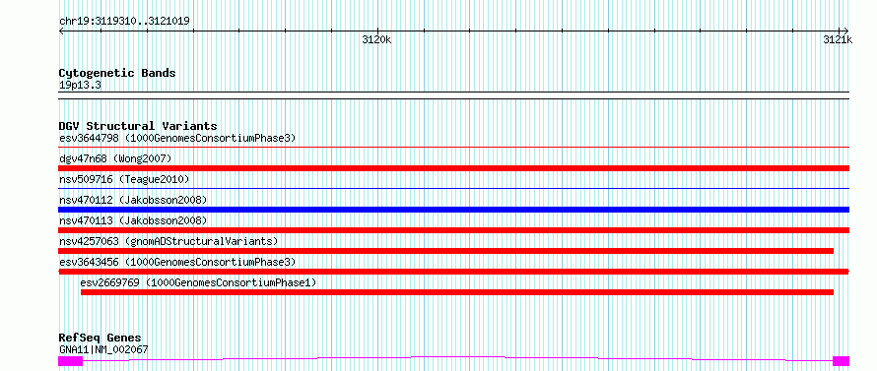Click the thin blue nsv509716 variant line
Image resolution: width=877 pixels, height=371 pixels.
(453, 189)
